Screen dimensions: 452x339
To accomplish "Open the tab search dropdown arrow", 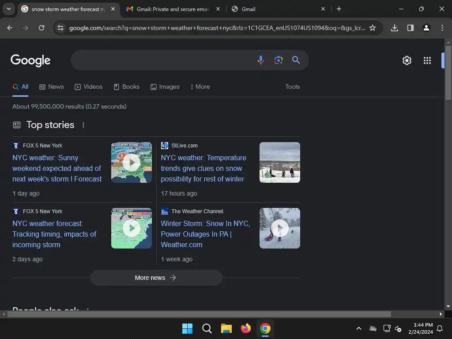I will 9,9.
